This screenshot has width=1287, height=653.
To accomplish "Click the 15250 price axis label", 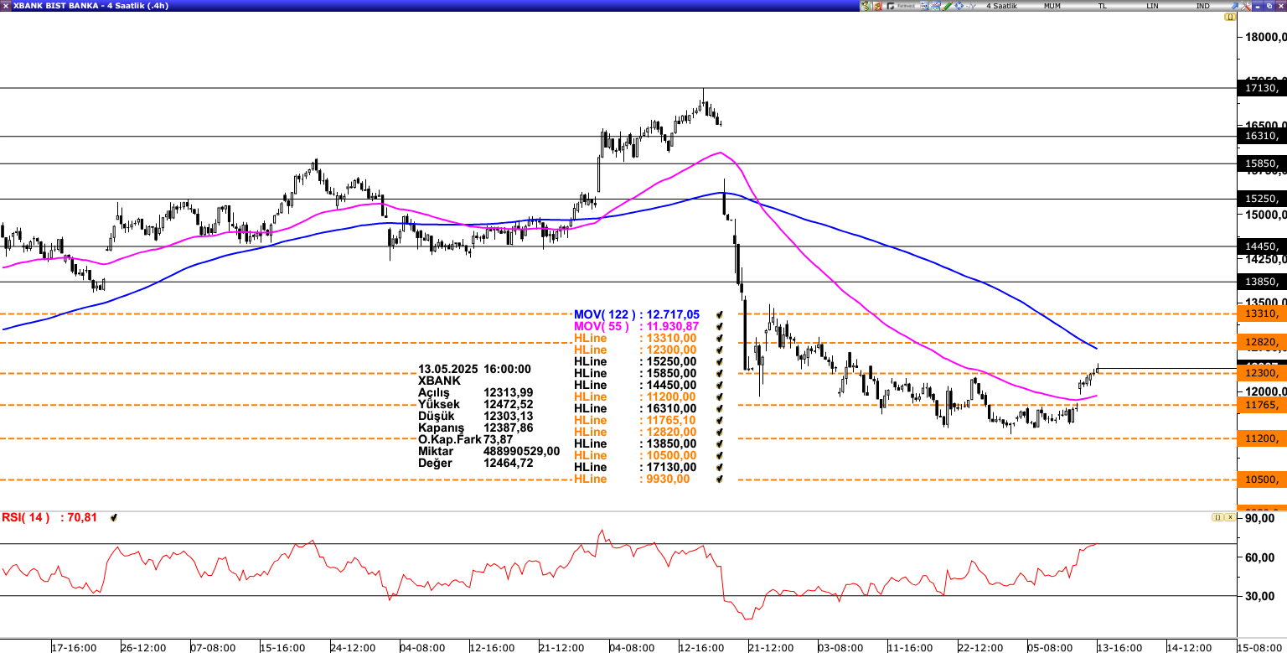I will 1261,199.
